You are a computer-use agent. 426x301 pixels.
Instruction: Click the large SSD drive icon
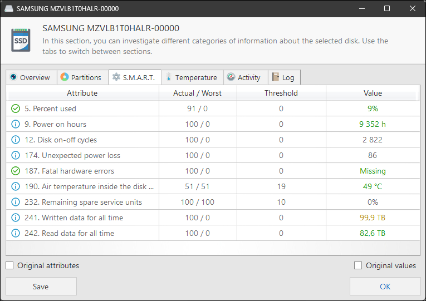coord(21,40)
